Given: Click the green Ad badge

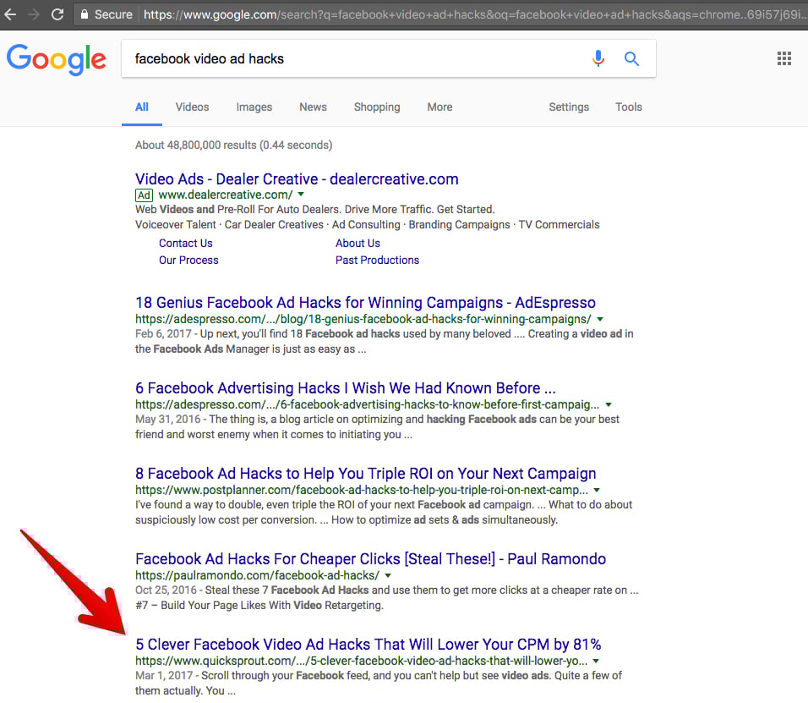Looking at the screenshot, I should [144, 195].
